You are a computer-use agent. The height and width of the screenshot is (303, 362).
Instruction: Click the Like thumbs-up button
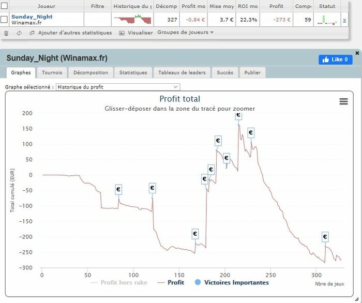[x=336, y=59]
